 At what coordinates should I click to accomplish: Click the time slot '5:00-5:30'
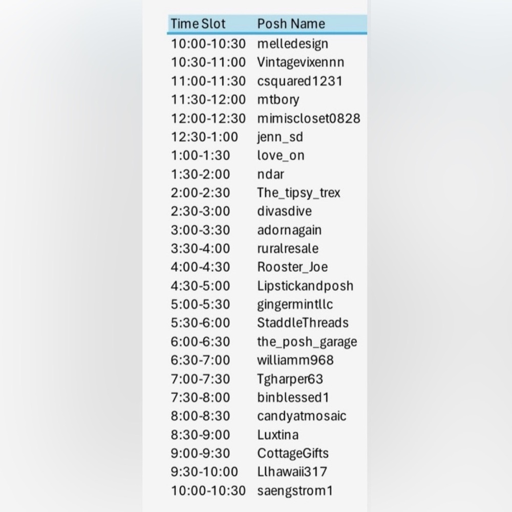tap(201, 305)
